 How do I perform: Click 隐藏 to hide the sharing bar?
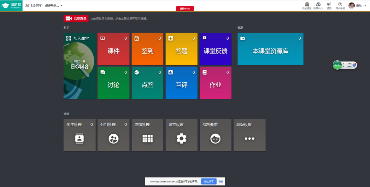221,182
